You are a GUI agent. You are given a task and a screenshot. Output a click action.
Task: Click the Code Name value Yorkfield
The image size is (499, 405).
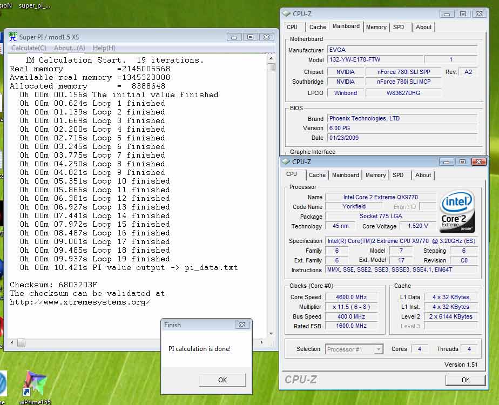(354, 206)
